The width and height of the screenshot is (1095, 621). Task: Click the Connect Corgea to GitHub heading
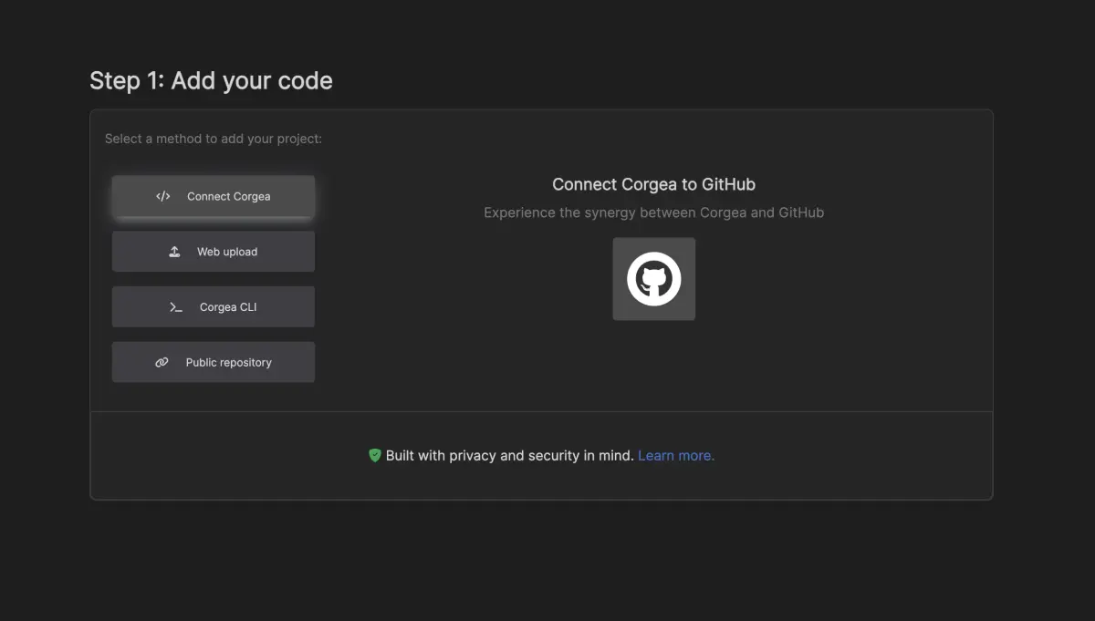[653, 183]
